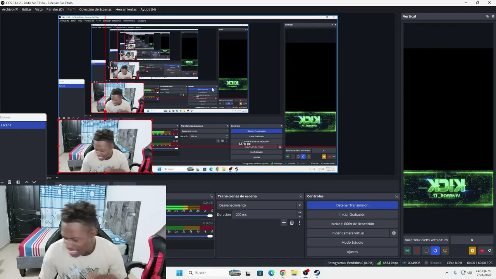Undock the Vertical panel

point(487,16)
